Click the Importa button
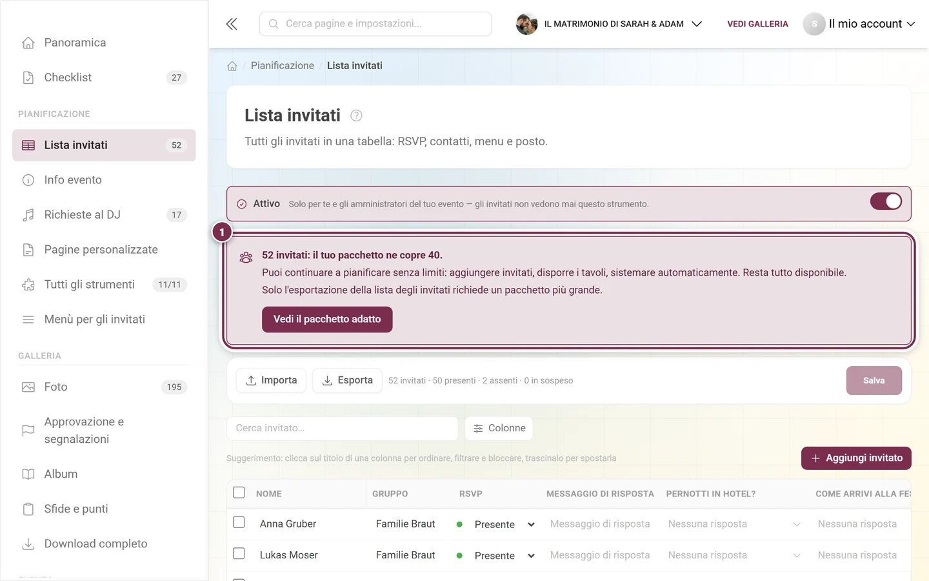The width and height of the screenshot is (929, 581). [271, 381]
